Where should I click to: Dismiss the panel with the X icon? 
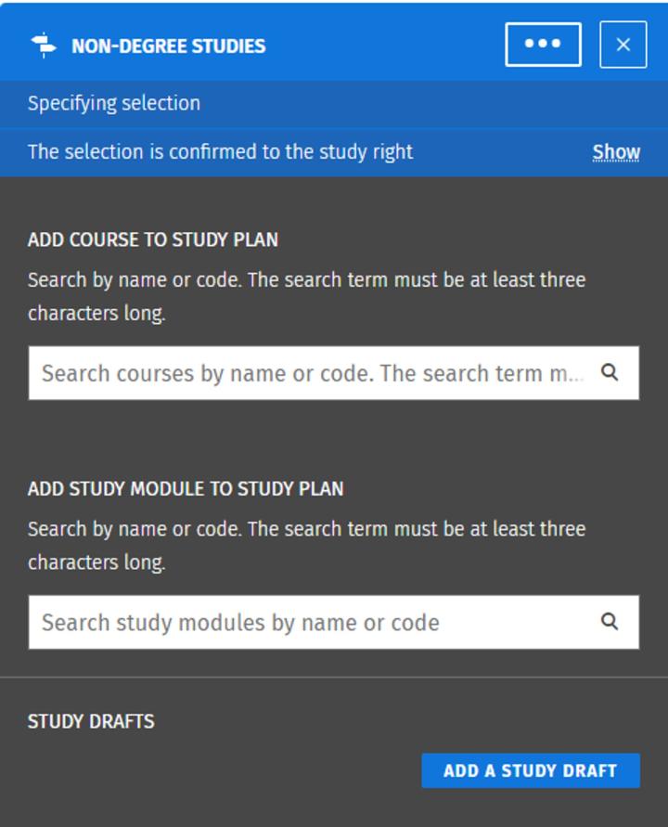623,43
